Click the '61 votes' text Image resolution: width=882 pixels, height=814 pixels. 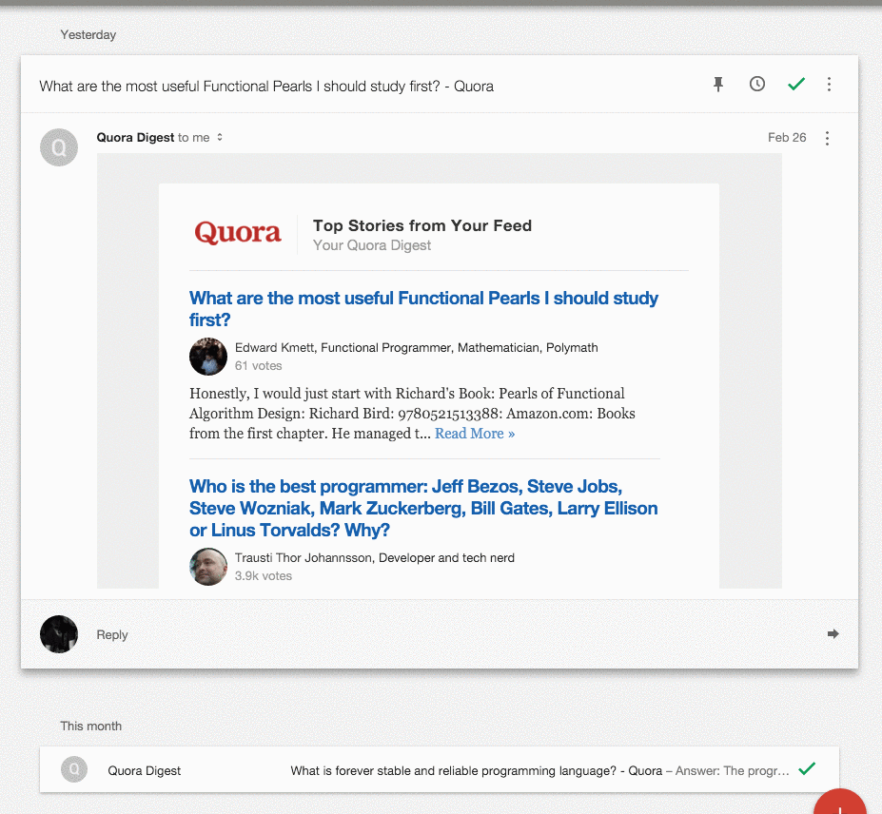tap(258, 365)
